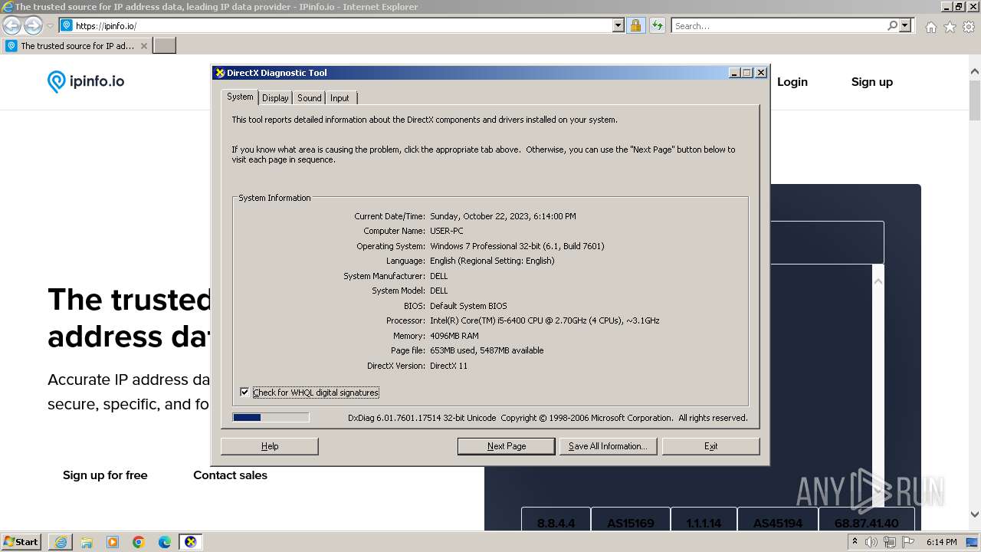Click the 6:14 PM taskbar clock
This screenshot has height=552, width=981.
pos(942,542)
